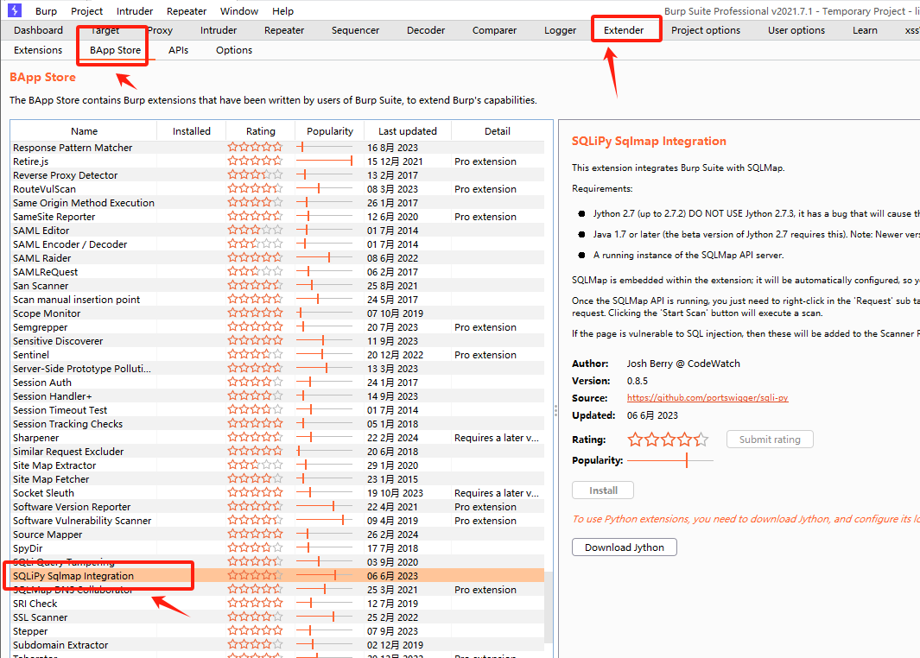Click the '08 6月 2022' date of SAML Raider
The image size is (920, 658).
392,258
